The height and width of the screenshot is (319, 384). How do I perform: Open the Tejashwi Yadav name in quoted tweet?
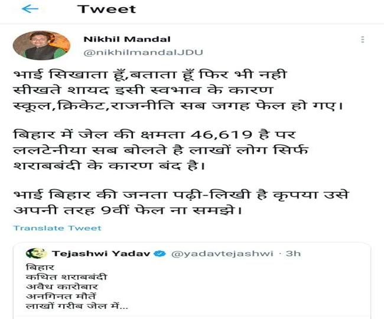tap(101, 253)
